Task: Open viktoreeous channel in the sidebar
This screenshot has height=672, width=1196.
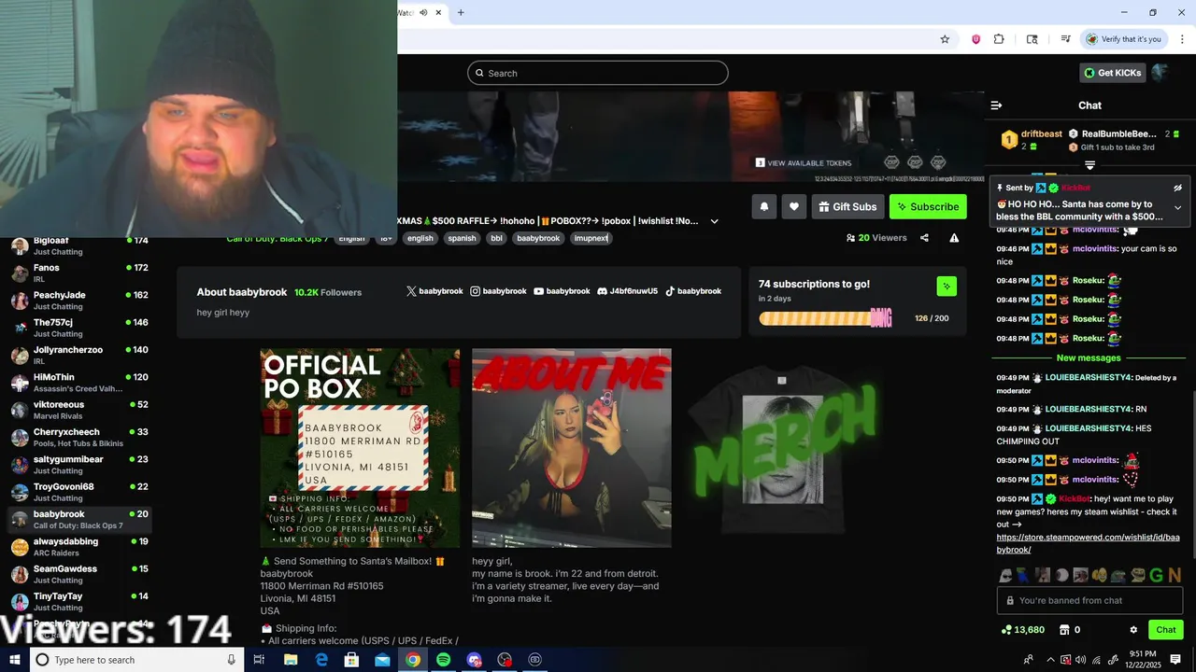Action: click(x=79, y=410)
